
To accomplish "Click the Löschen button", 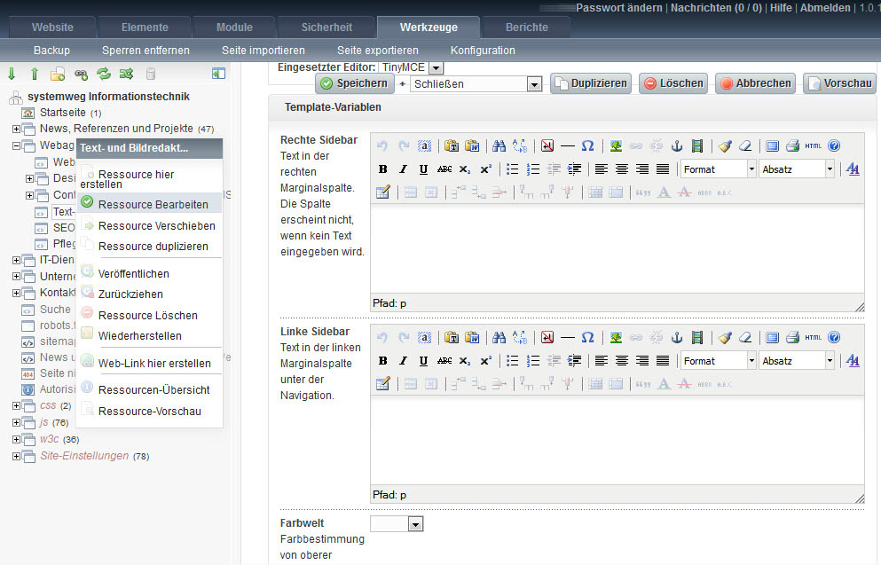I will [x=673, y=83].
